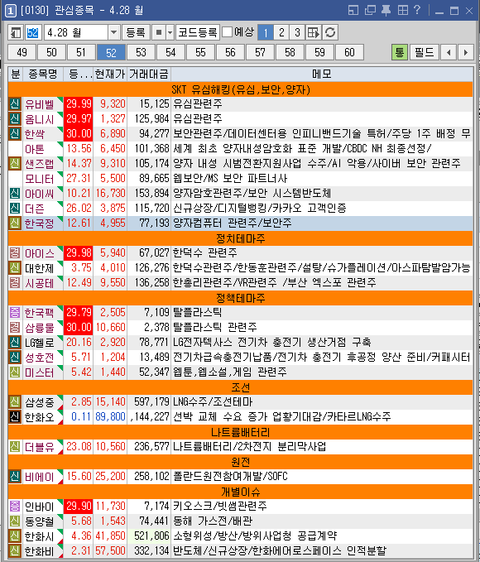Click the stop square icon button

point(159,32)
